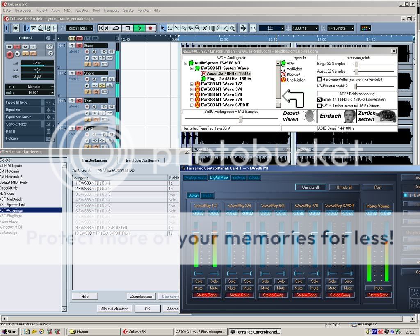Solo the Snare track
This screenshot has width=420, height=336.
click(80, 73)
